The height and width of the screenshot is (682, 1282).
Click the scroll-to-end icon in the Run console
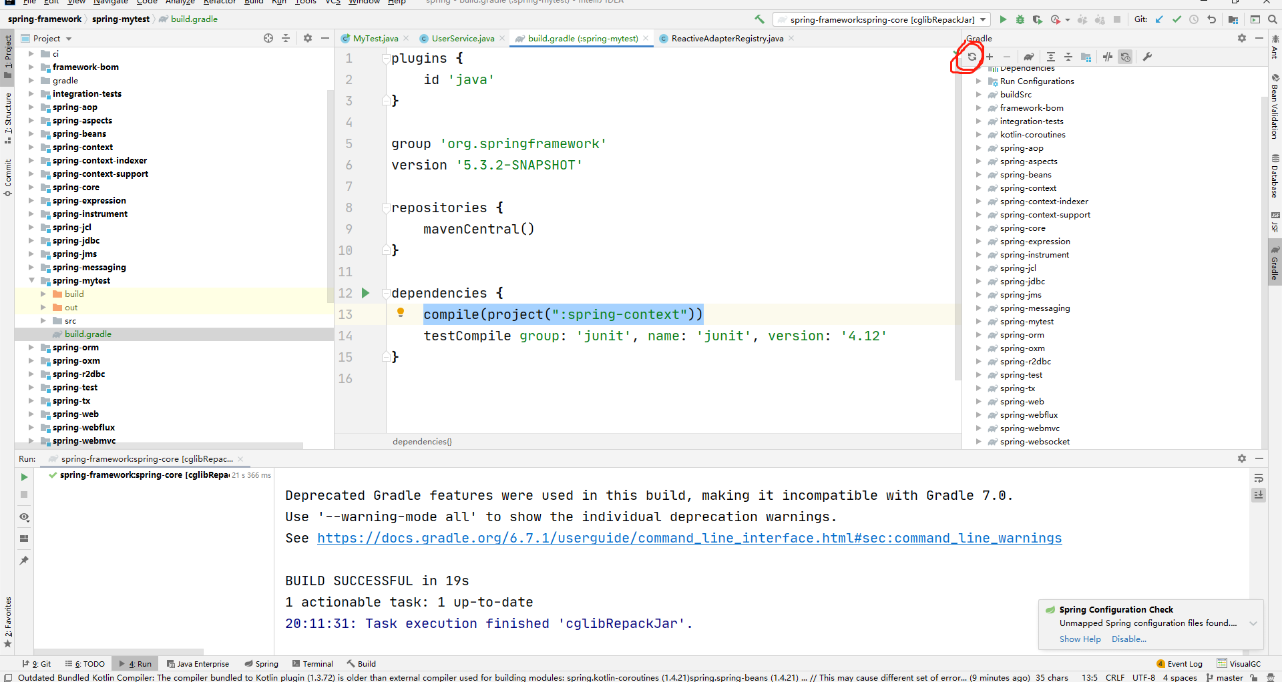pos(1259,495)
